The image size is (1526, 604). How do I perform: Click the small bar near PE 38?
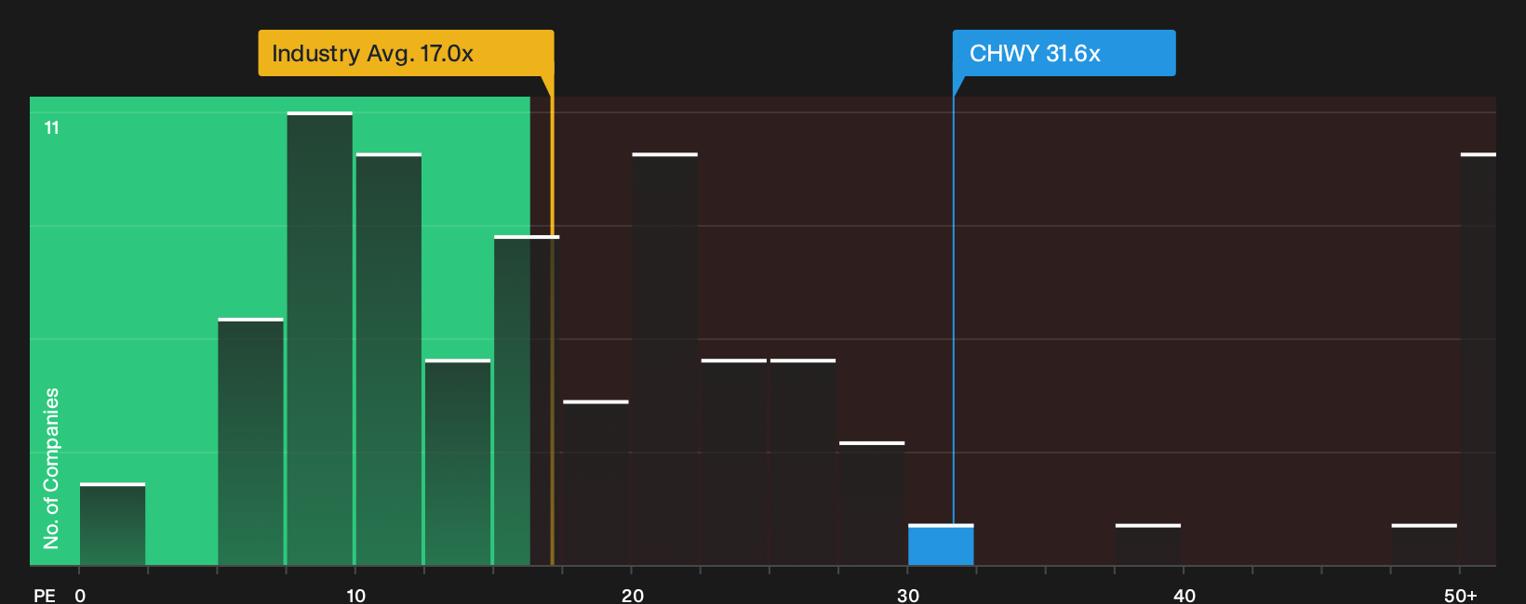click(x=1148, y=545)
